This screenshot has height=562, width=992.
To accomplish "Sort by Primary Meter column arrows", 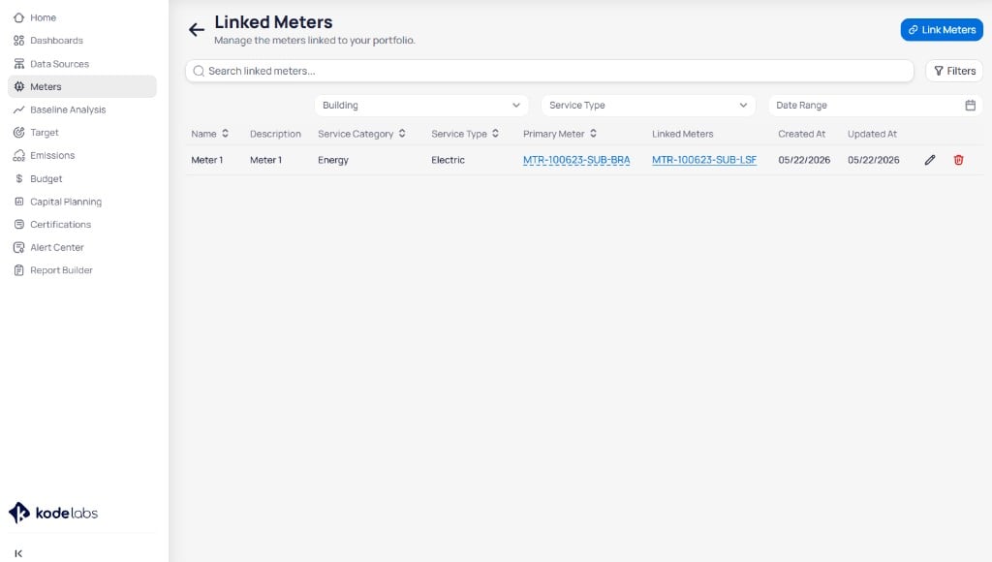I will point(594,134).
